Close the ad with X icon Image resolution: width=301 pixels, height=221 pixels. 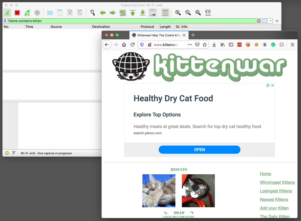pyautogui.click(x=273, y=85)
